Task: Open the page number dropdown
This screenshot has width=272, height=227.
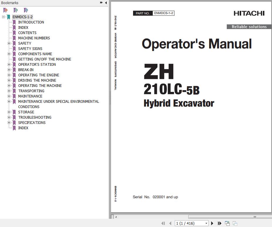Action: 206,223
